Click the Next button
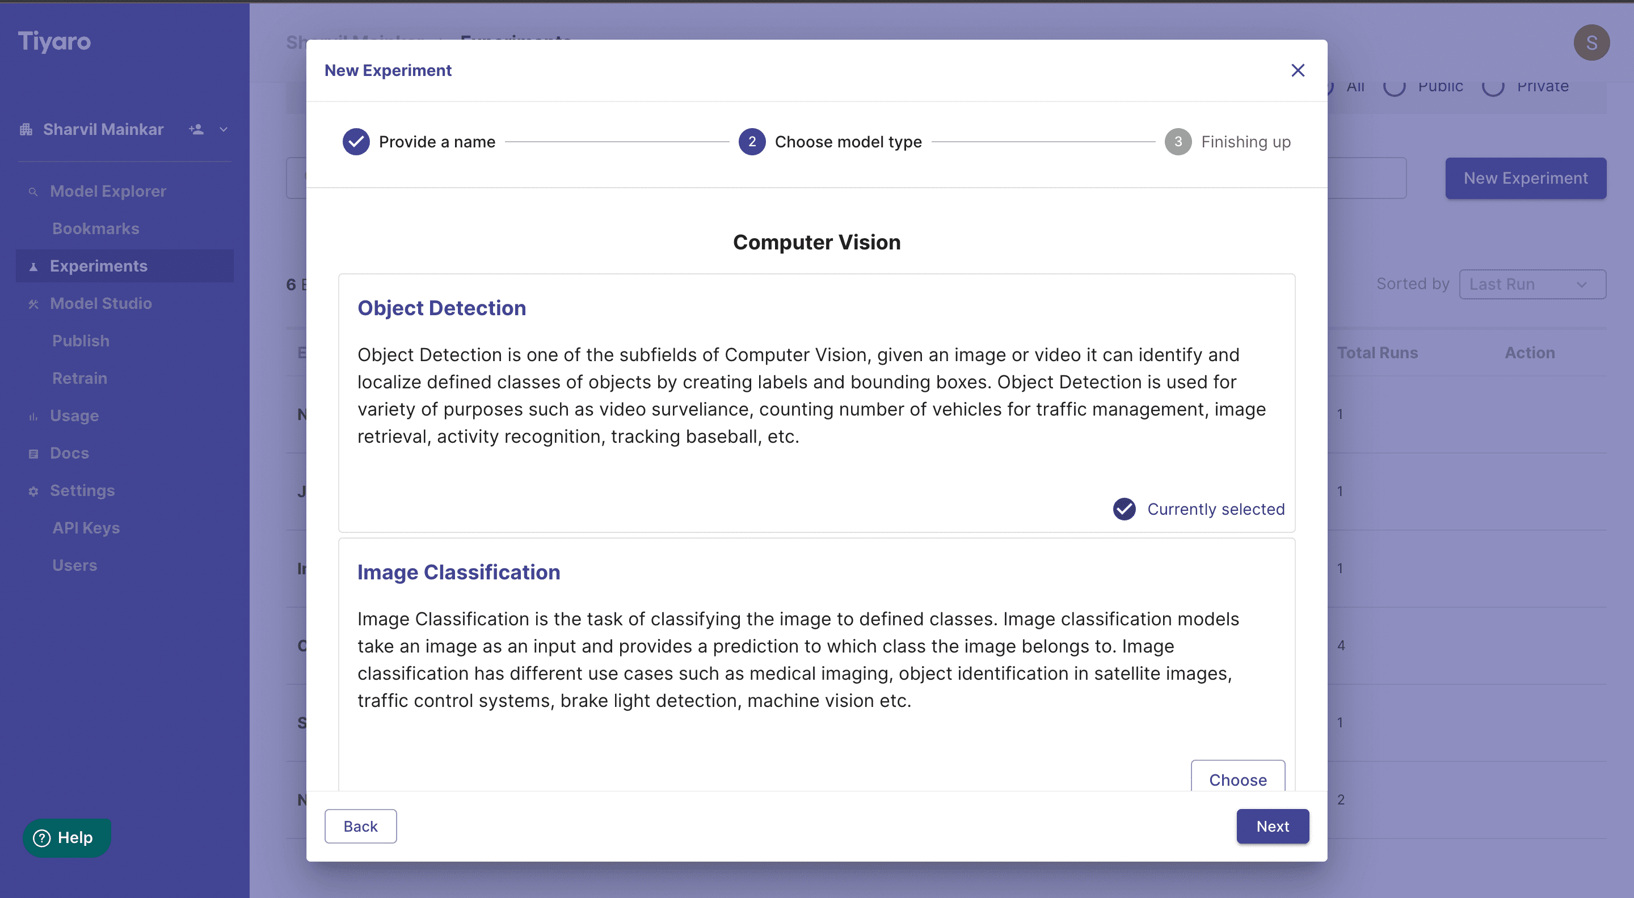 1272,827
